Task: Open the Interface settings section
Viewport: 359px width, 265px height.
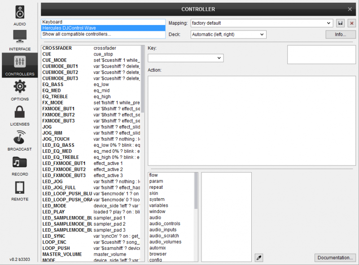Action: pyautogui.click(x=19, y=40)
